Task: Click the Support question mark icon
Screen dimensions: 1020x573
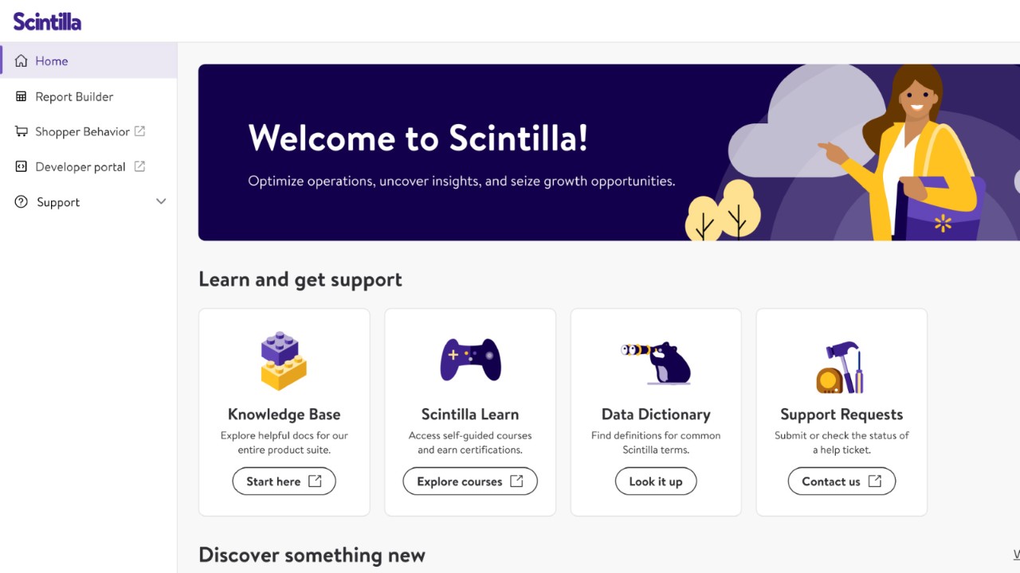Action: [22, 202]
